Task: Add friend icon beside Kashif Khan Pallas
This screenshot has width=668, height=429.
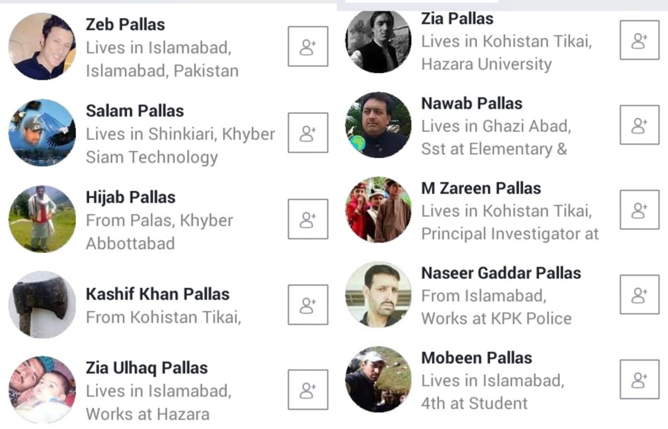Action: pyautogui.click(x=308, y=305)
